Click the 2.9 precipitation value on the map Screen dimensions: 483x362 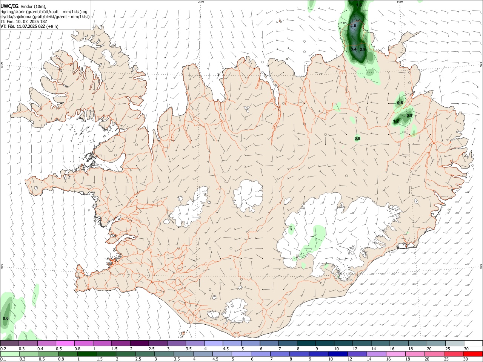(363, 49)
